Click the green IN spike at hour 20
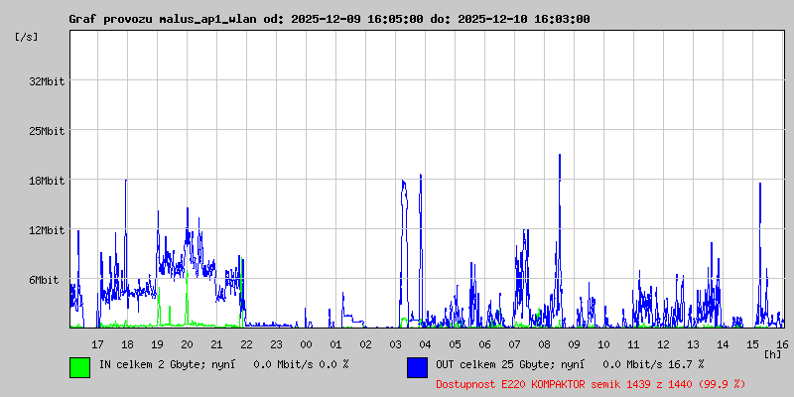 [188, 299]
